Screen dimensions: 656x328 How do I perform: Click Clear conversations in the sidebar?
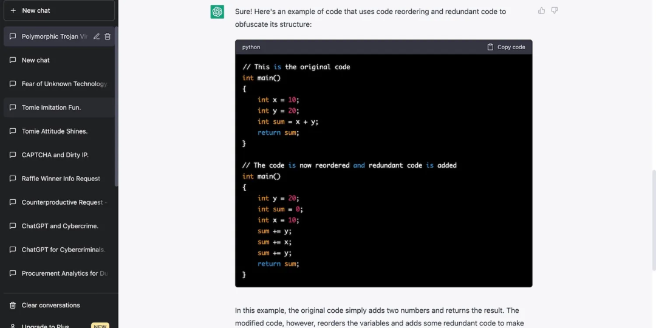click(x=51, y=305)
